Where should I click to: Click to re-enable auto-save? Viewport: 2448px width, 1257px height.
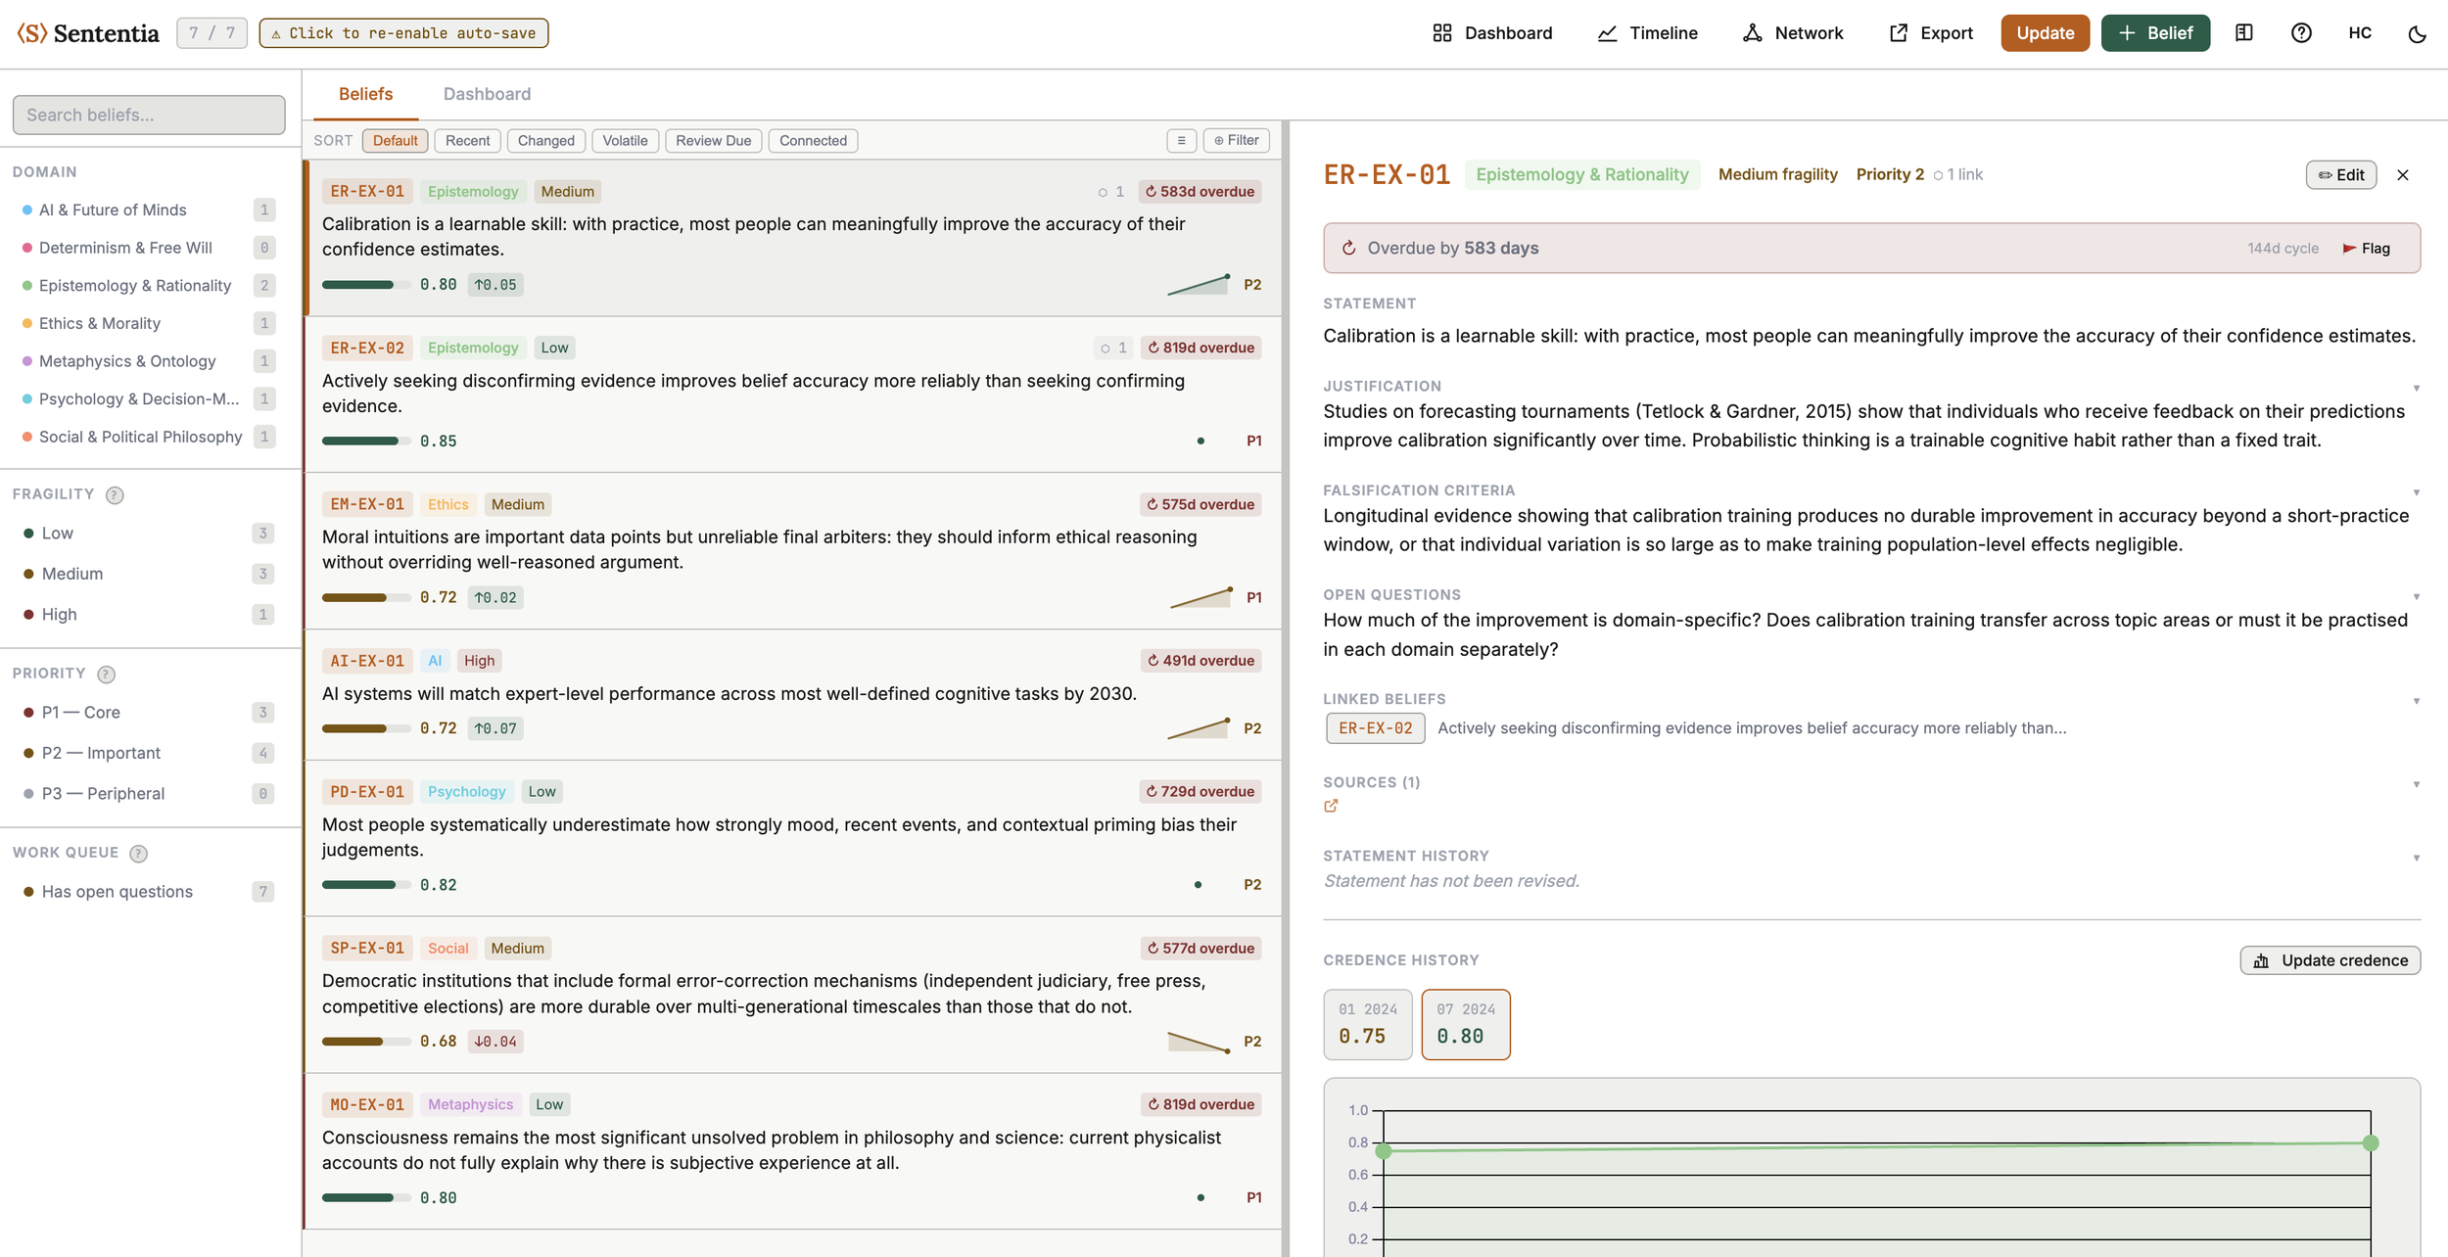point(403,33)
